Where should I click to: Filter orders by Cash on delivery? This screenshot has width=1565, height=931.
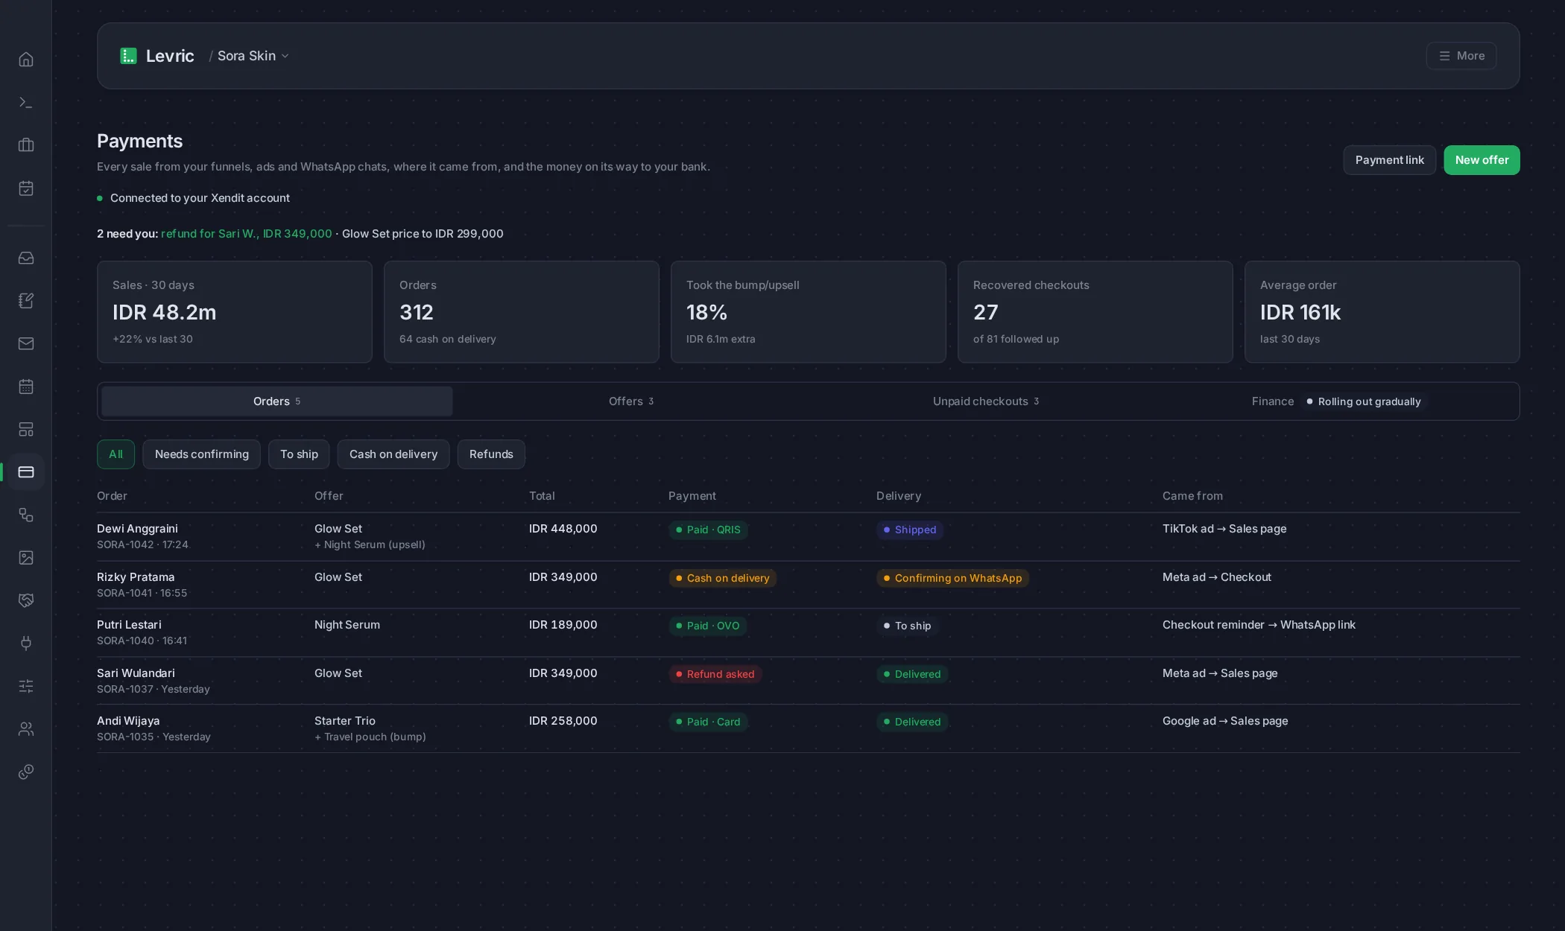pyautogui.click(x=393, y=454)
